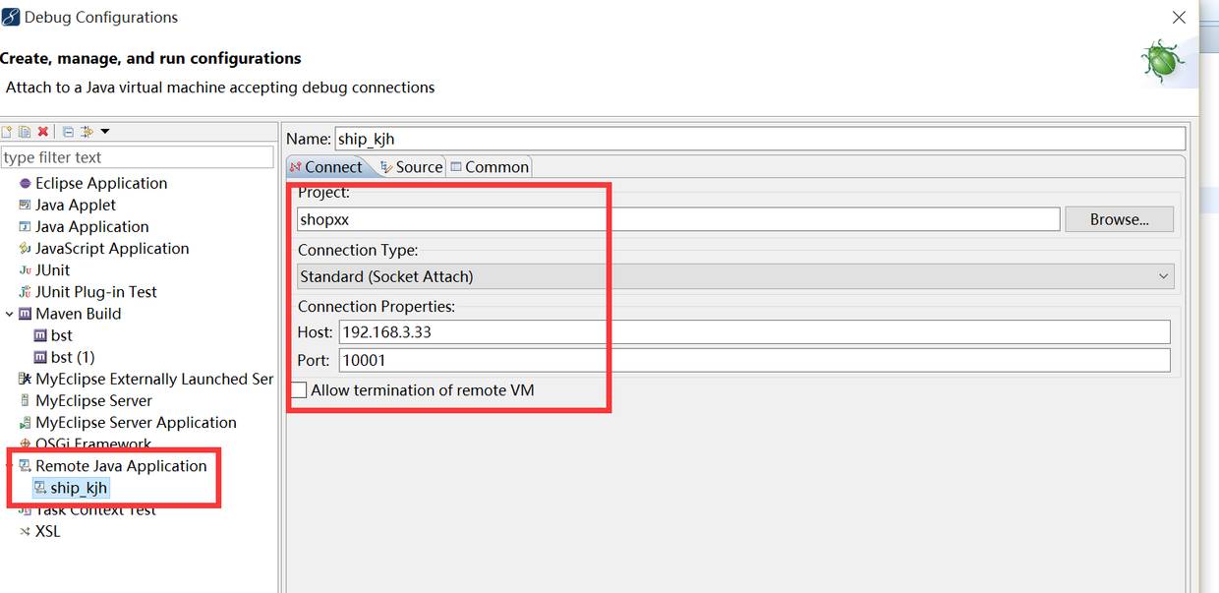Delete selected launch configuration with red X
This screenshot has height=593, width=1219.
click(42, 132)
